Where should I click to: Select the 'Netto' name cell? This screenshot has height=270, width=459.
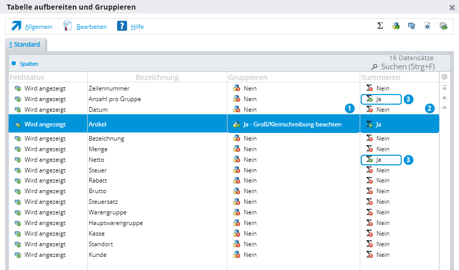pos(96,160)
